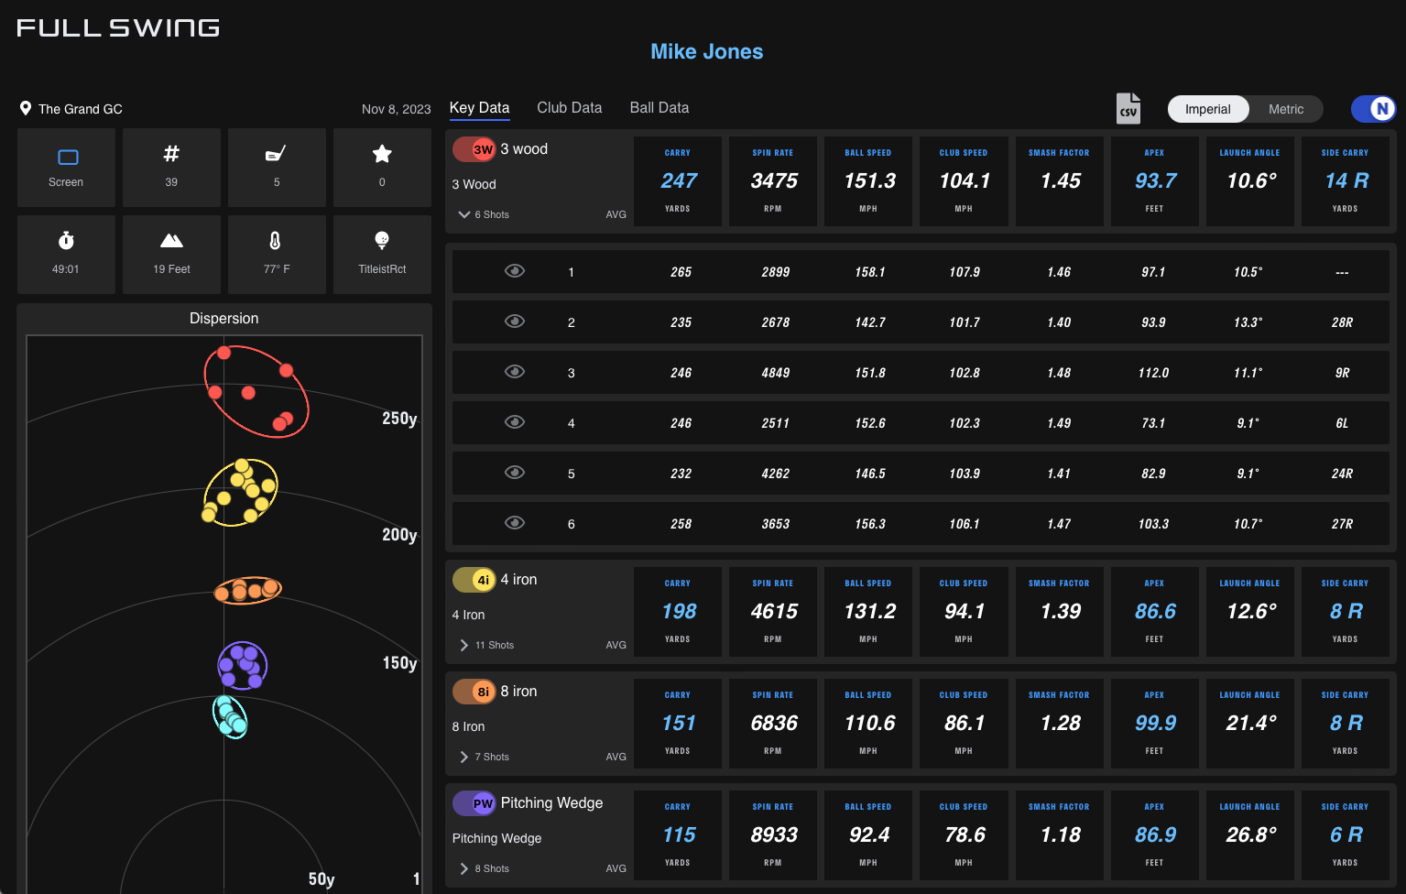
Task: Select the Screen icon panel
Action: point(65,167)
